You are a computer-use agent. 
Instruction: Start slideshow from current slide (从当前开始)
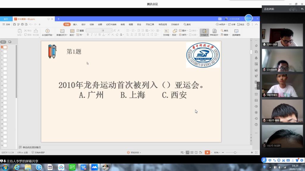47,32
